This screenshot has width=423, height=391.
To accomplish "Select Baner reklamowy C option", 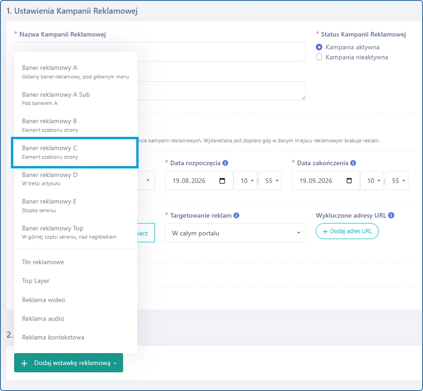I will pyautogui.click(x=75, y=152).
